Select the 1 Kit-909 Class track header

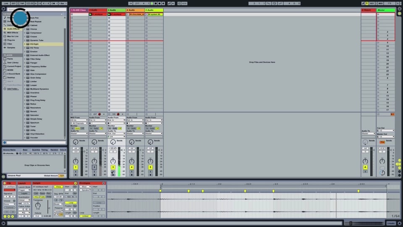click(79, 10)
